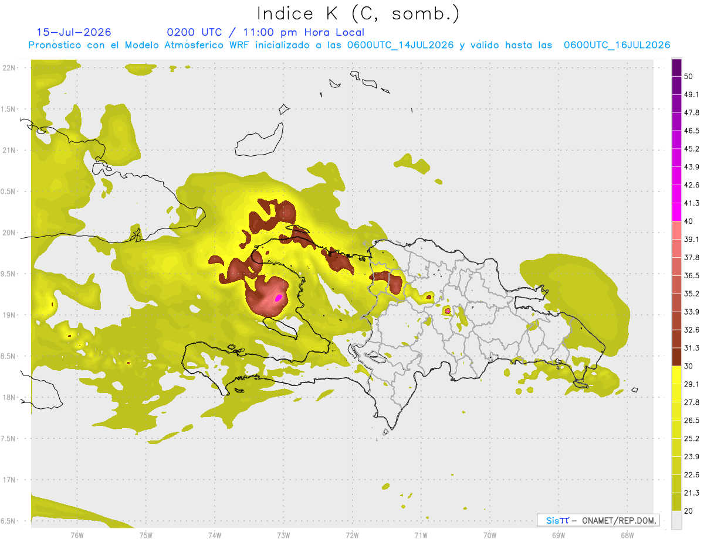704x543 pixels.
Task: Click '0200 UTC / 11:00 pm Hora Local'
Action: pos(266,32)
